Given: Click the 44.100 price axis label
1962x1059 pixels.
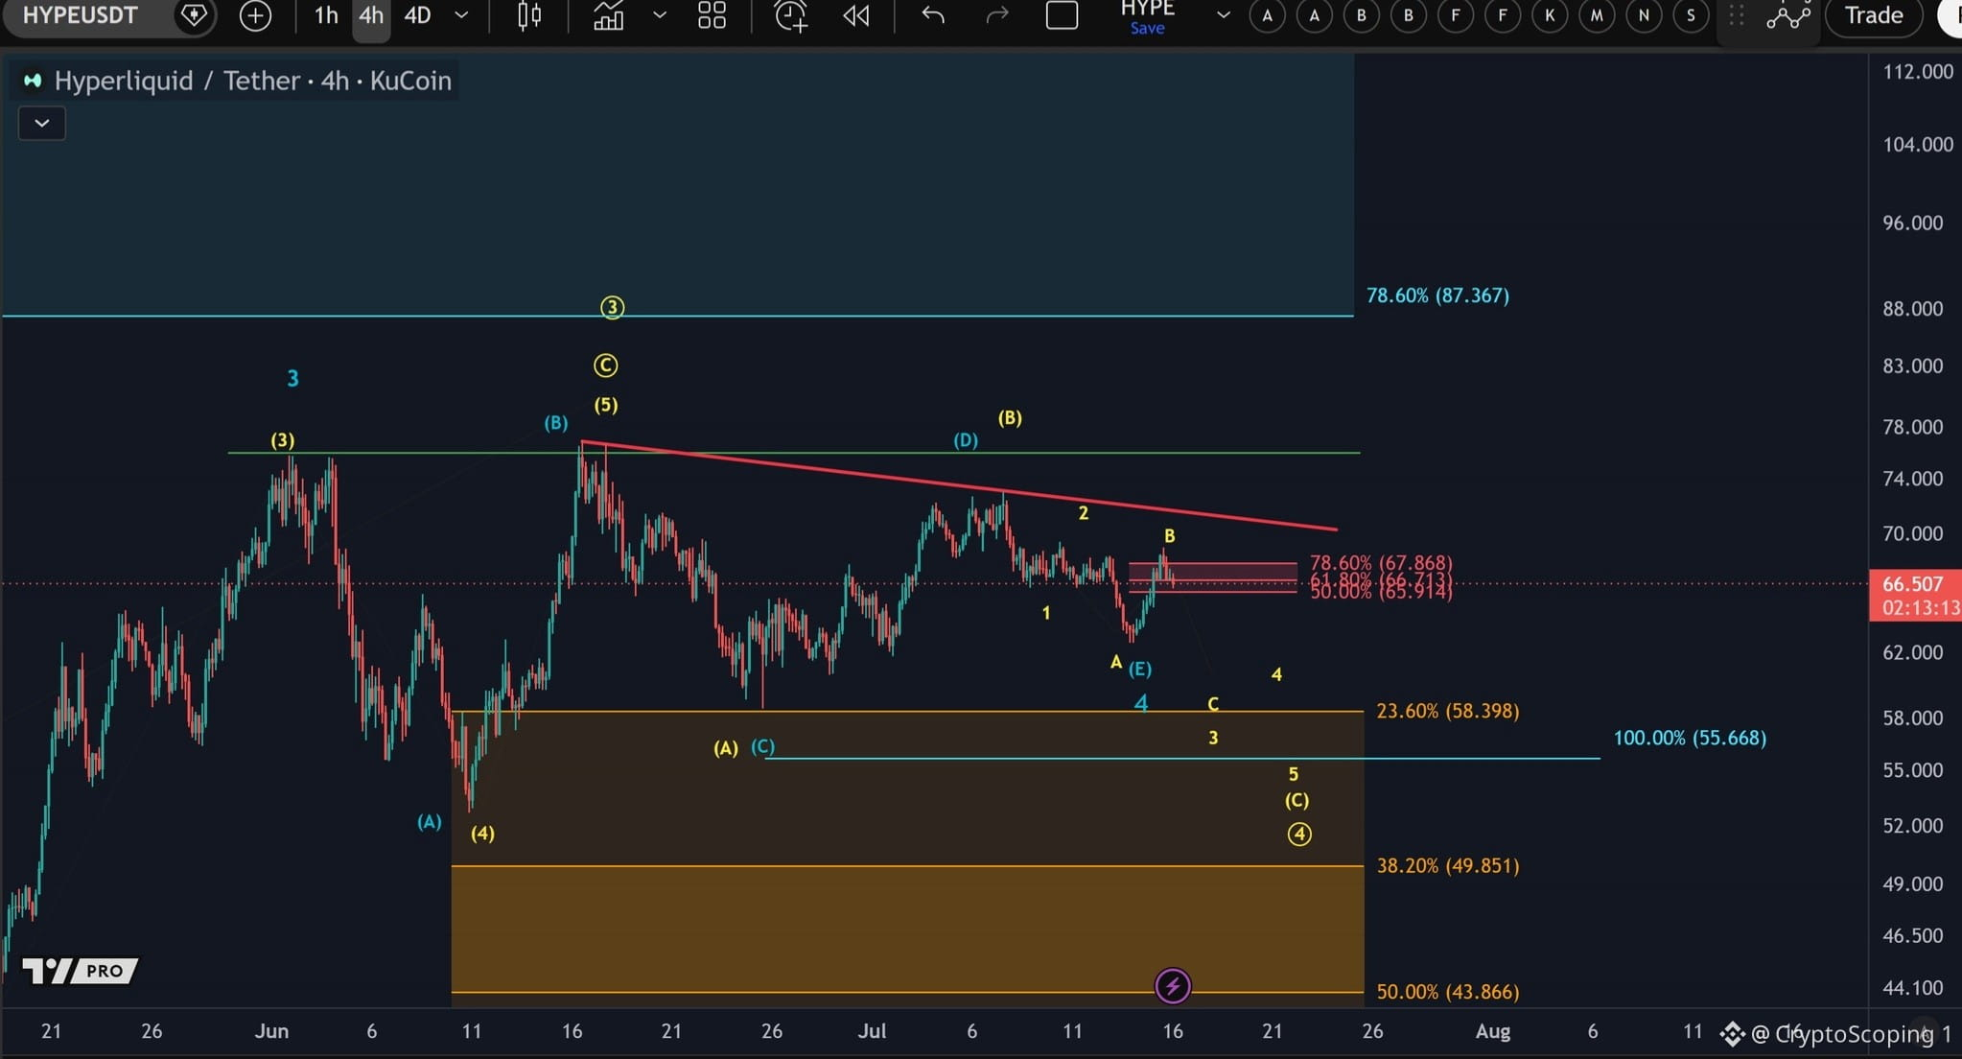Looking at the screenshot, I should (1912, 988).
